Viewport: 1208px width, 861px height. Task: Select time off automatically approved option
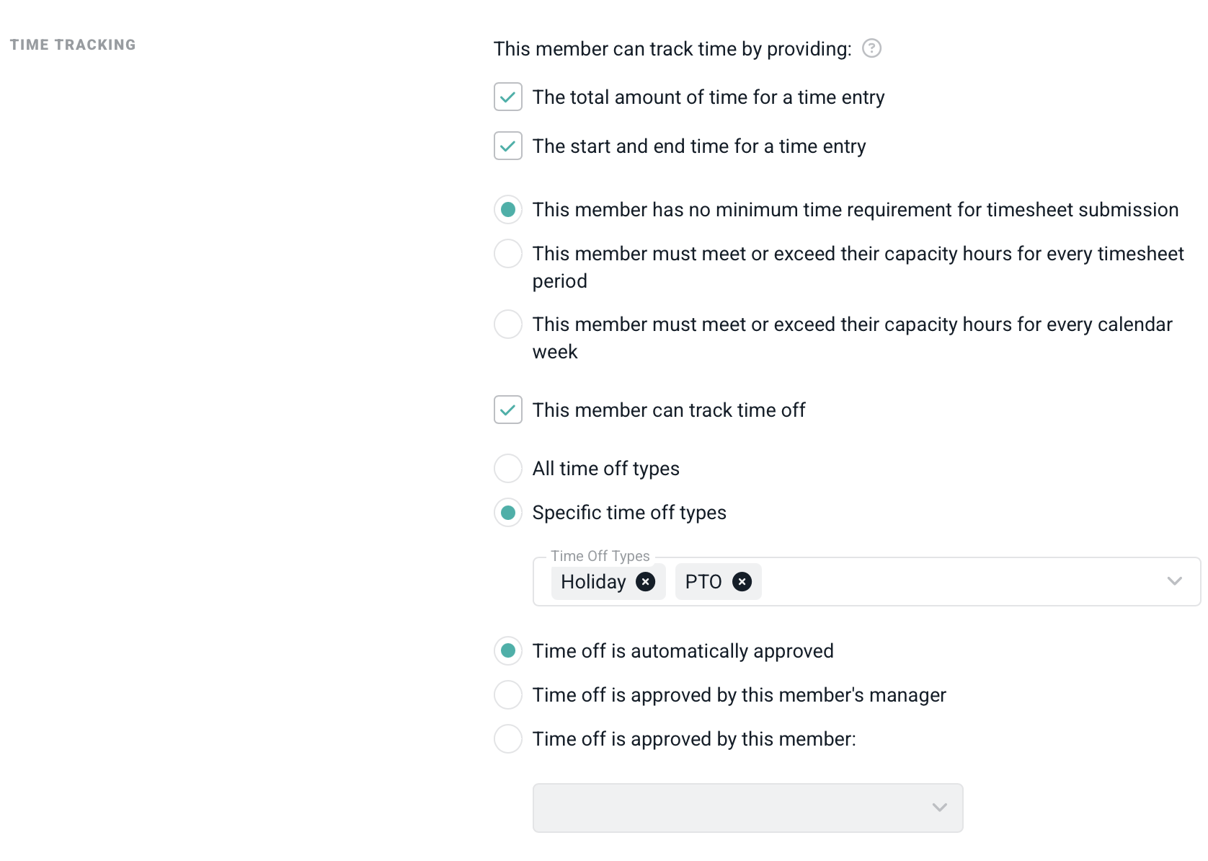(x=508, y=651)
